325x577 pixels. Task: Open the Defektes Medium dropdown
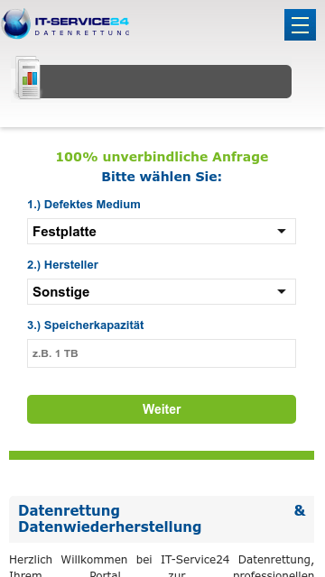(x=162, y=231)
